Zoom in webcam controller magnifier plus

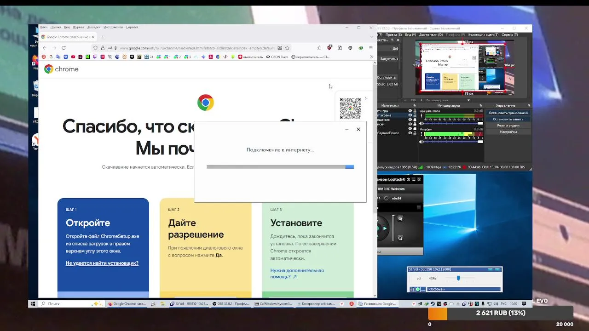tap(400, 219)
